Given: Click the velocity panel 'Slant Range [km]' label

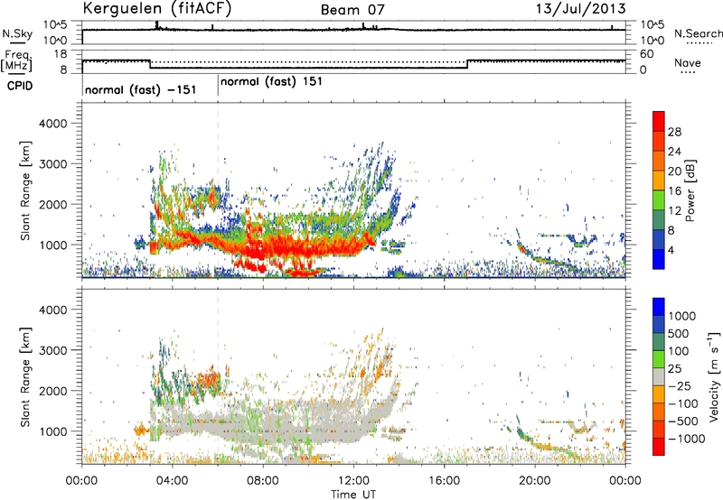Looking at the screenshot, I should point(25,377).
